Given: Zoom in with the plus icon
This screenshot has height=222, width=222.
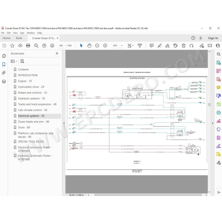Looking at the screenshot, I should tap(105, 46).
